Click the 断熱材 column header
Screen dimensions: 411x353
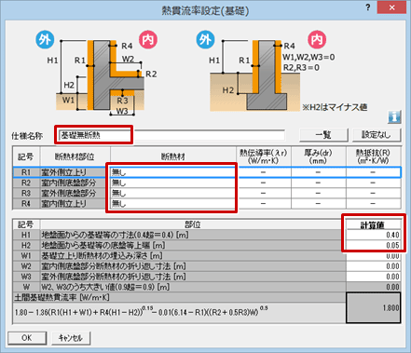coord(173,156)
